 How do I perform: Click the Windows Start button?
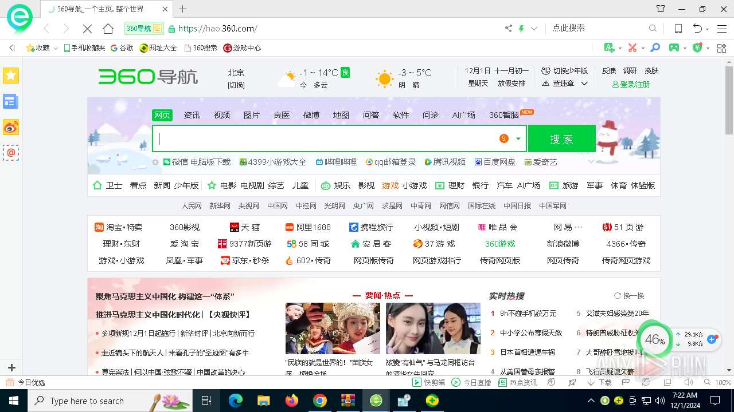click(x=13, y=401)
